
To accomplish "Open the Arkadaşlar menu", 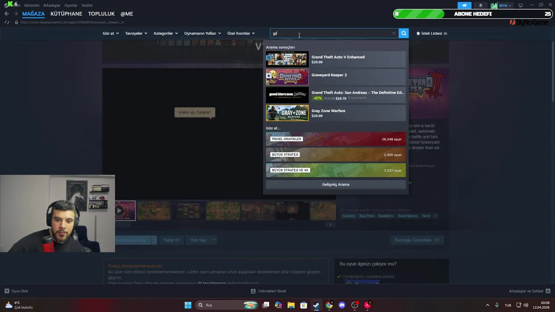I will (x=52, y=5).
